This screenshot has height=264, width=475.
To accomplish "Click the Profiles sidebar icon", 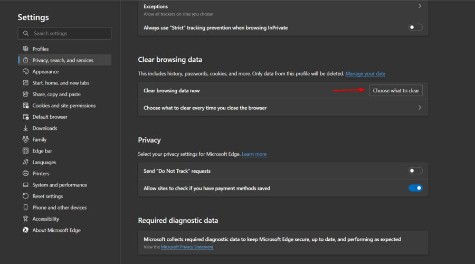I will [25, 49].
